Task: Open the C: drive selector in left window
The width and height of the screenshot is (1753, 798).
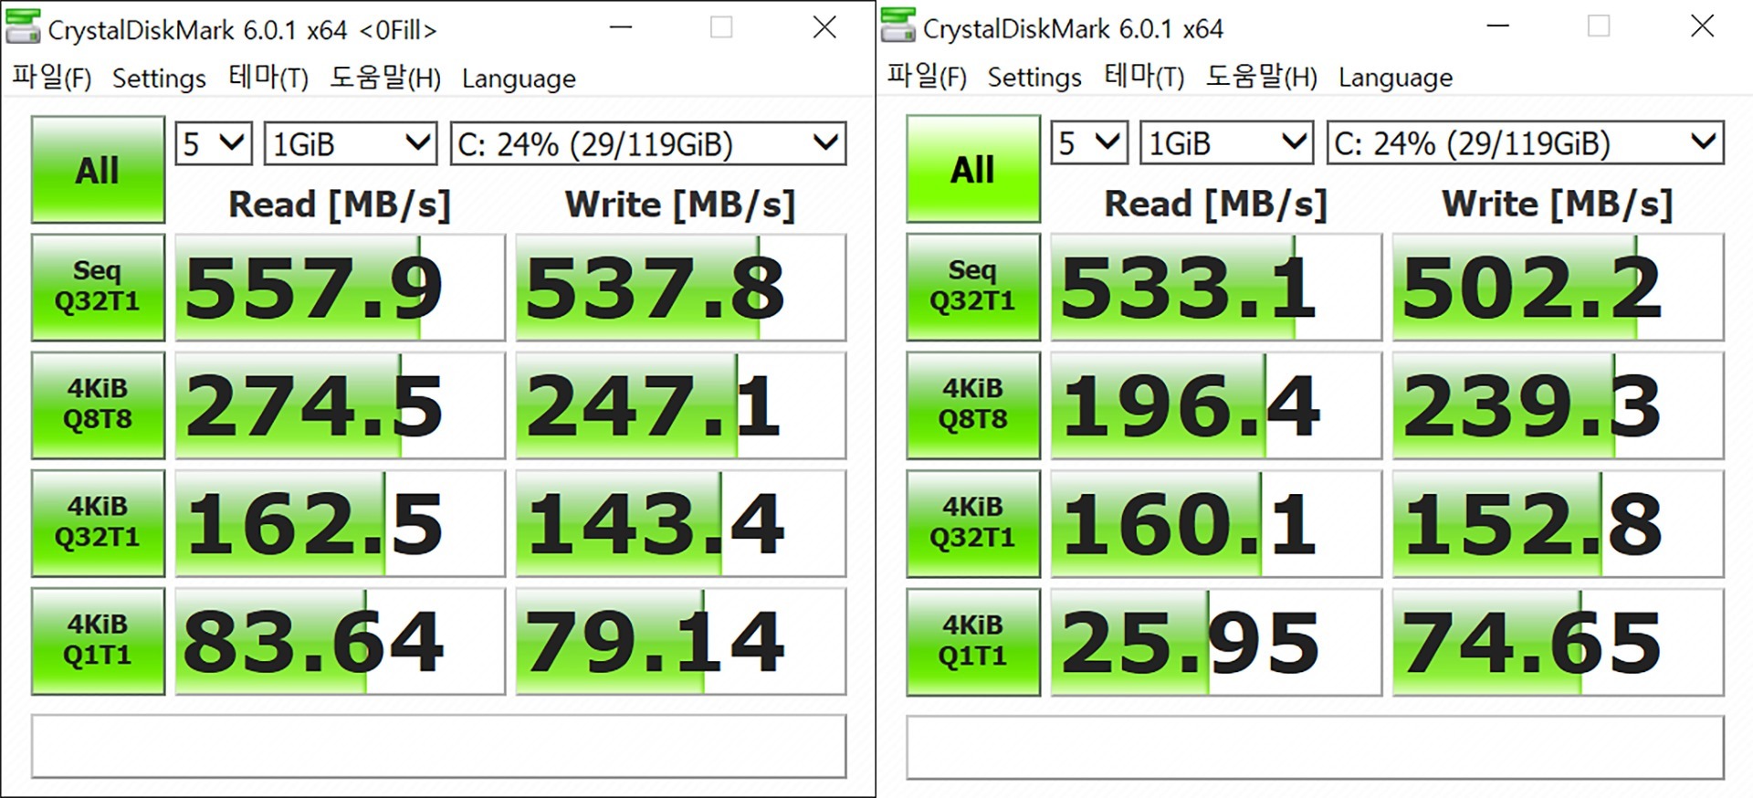Action: tap(648, 144)
